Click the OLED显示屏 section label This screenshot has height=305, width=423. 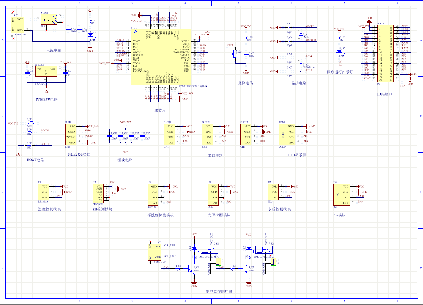pyautogui.click(x=296, y=155)
